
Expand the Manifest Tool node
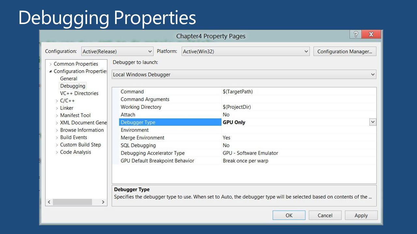tap(57, 115)
